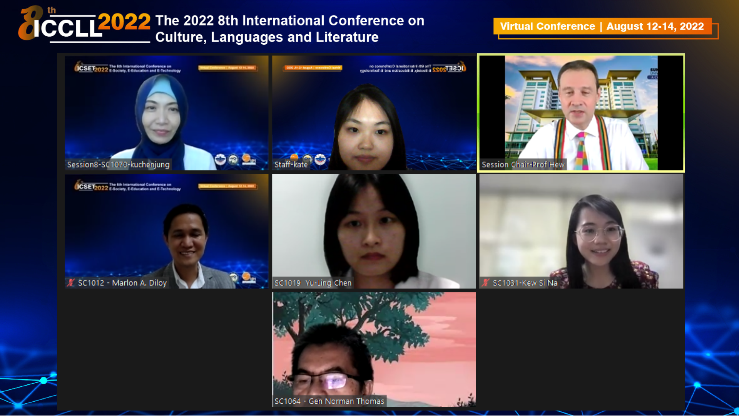Viewport: 739px width, 416px height.
Task: Click the SC1012 - Marlon A. Diloy name label
Action: [122, 283]
